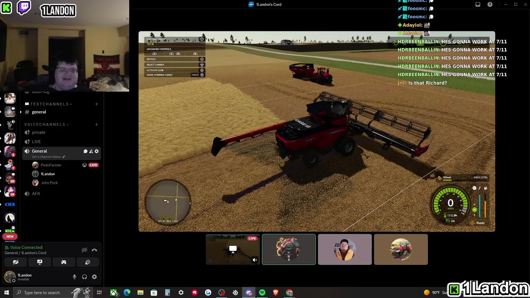
Task: Open 1Landon avatar in the user panel
Action: pos(10,276)
